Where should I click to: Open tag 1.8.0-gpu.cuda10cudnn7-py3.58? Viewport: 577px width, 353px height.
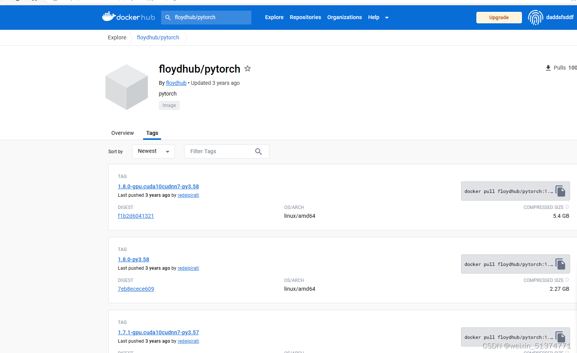tap(158, 186)
